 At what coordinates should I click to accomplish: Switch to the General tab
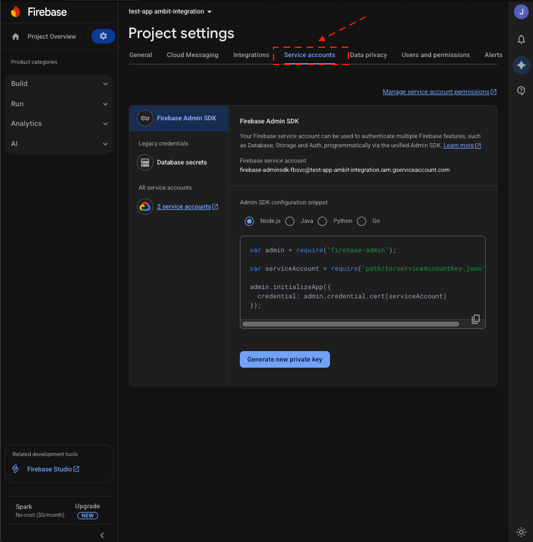[x=140, y=55]
